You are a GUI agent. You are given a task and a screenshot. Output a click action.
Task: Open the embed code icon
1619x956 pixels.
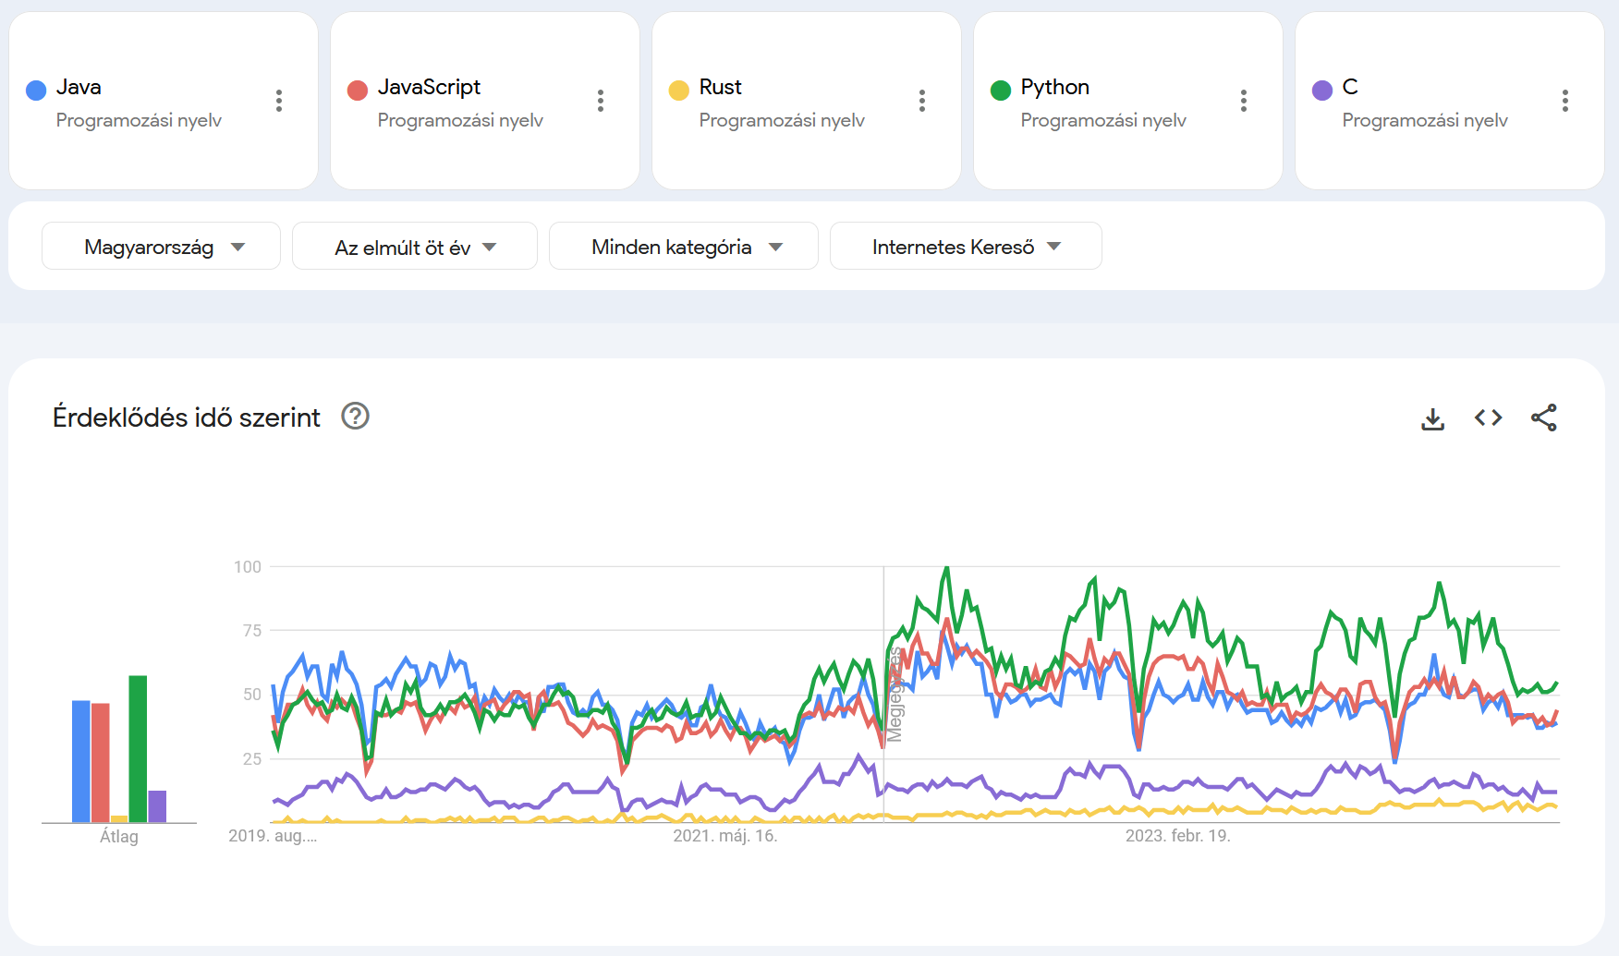click(1489, 417)
